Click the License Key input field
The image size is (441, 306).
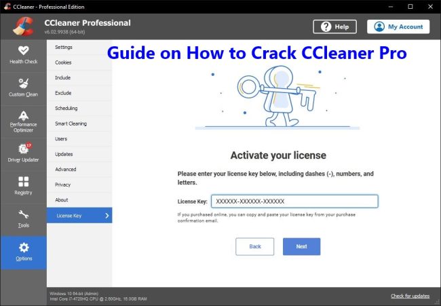(x=294, y=202)
